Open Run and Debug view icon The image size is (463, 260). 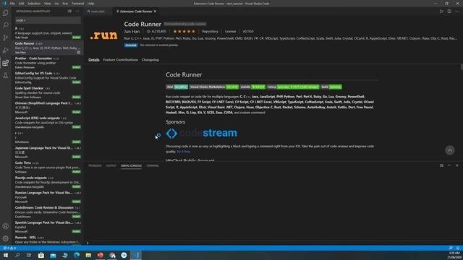[x=5, y=50]
